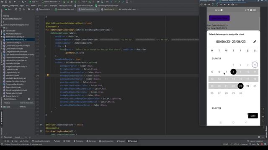Click the project panel gear settings icon
268x150 pixels.
click(x=29, y=9)
